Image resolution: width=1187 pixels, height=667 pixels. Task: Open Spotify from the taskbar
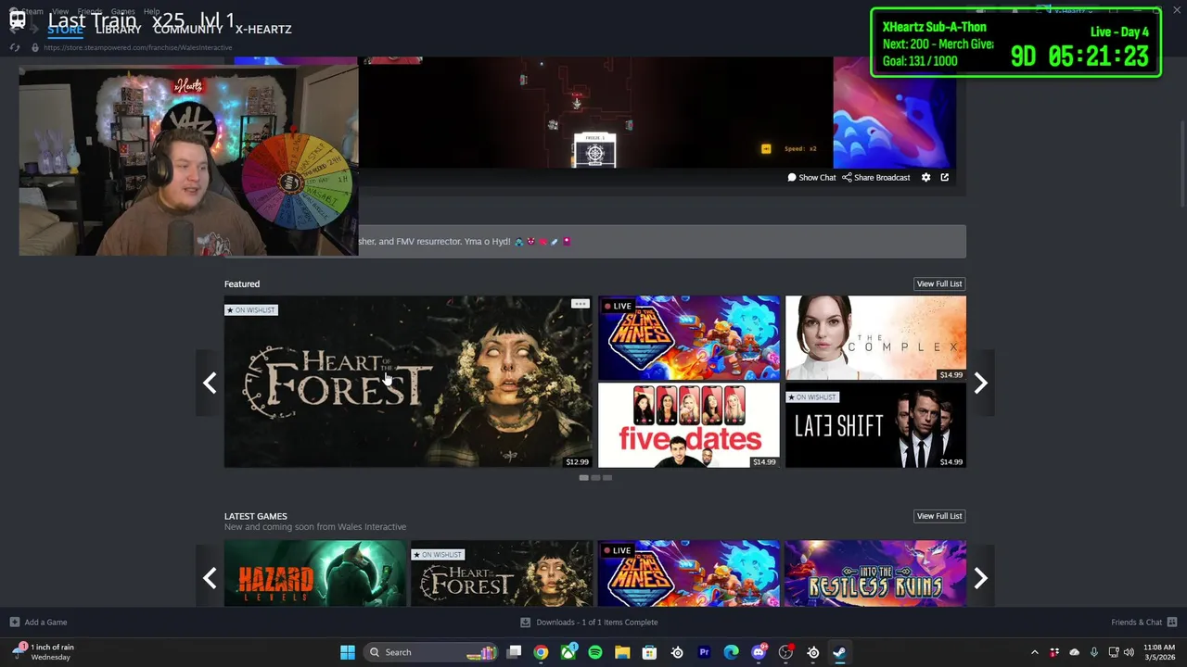[x=595, y=652]
